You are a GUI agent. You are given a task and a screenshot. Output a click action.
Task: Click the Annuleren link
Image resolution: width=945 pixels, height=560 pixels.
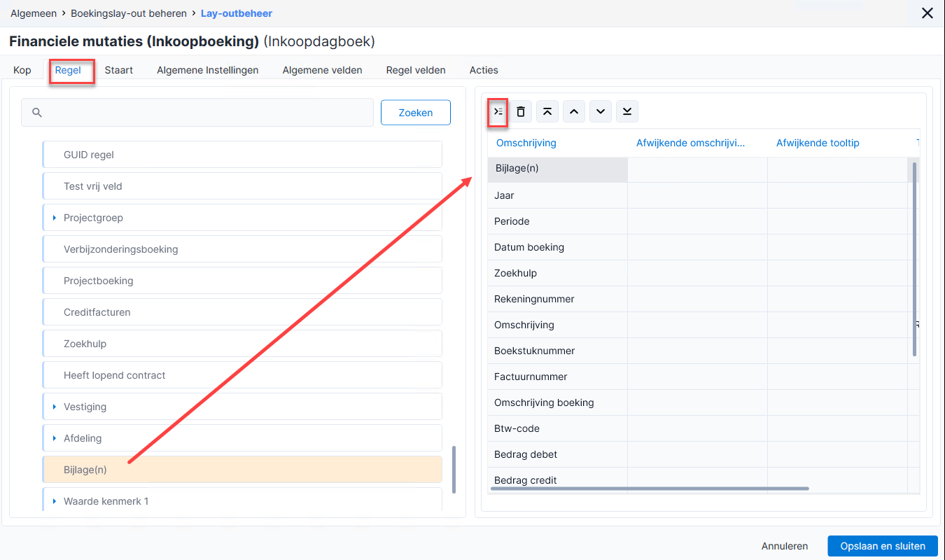coord(785,546)
